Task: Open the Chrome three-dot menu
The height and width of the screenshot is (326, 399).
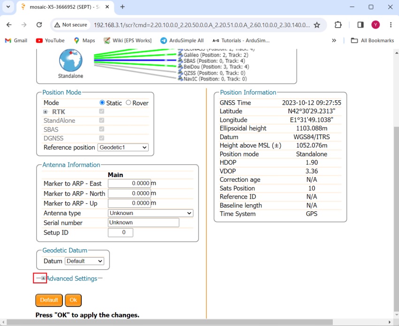Action: tap(389, 25)
